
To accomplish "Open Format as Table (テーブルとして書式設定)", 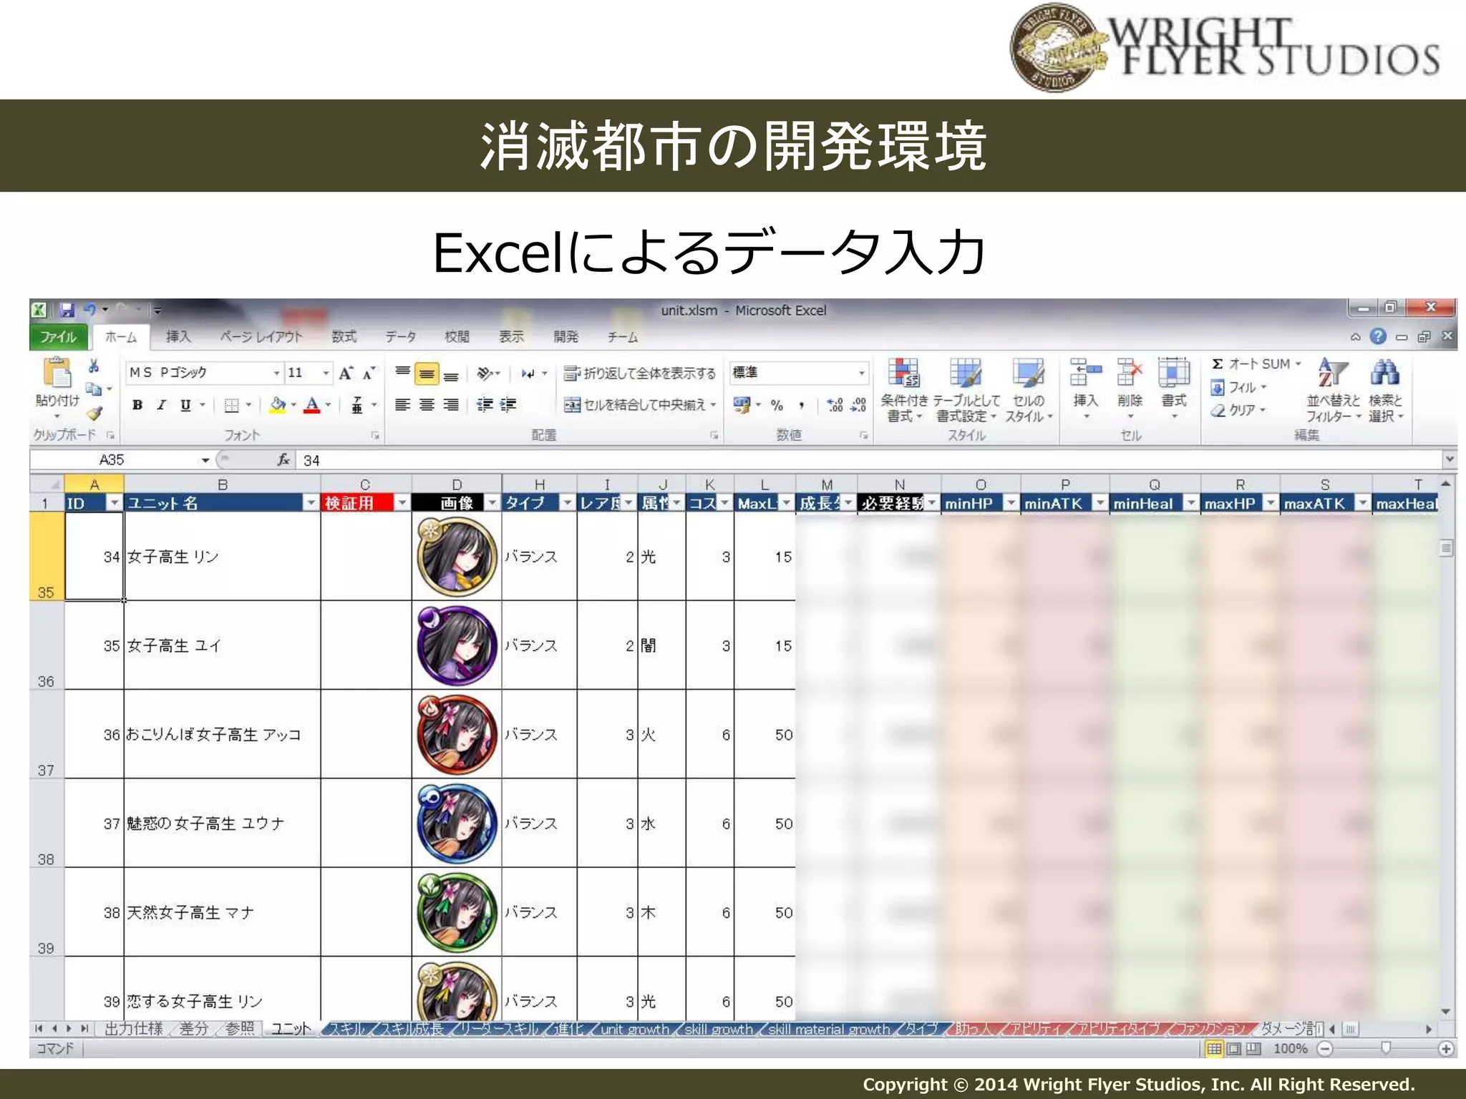I will point(966,391).
